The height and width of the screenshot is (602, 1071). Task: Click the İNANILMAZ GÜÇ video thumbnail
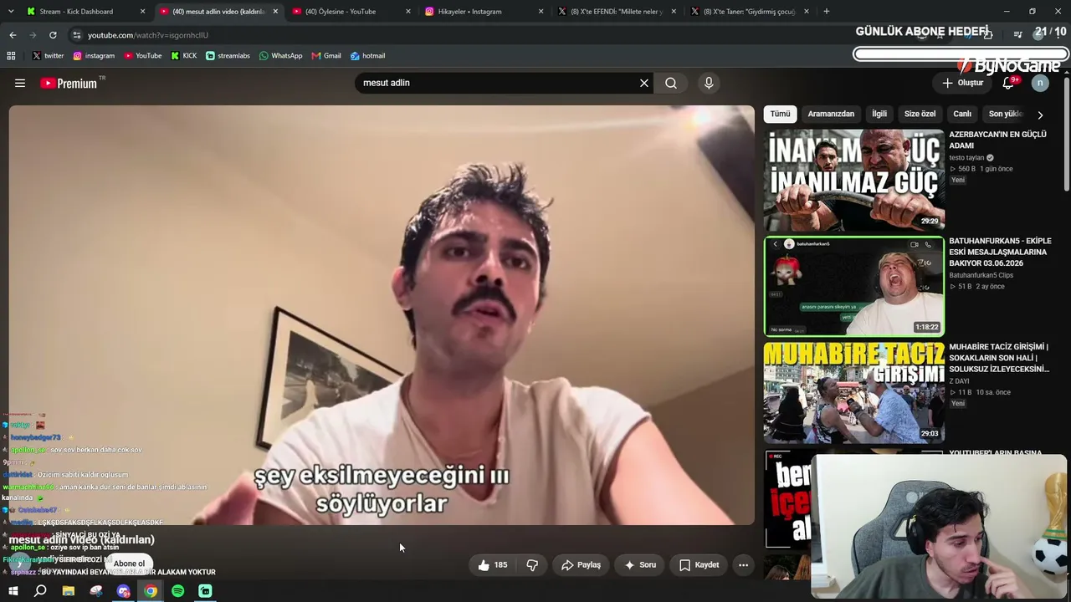tap(854, 180)
